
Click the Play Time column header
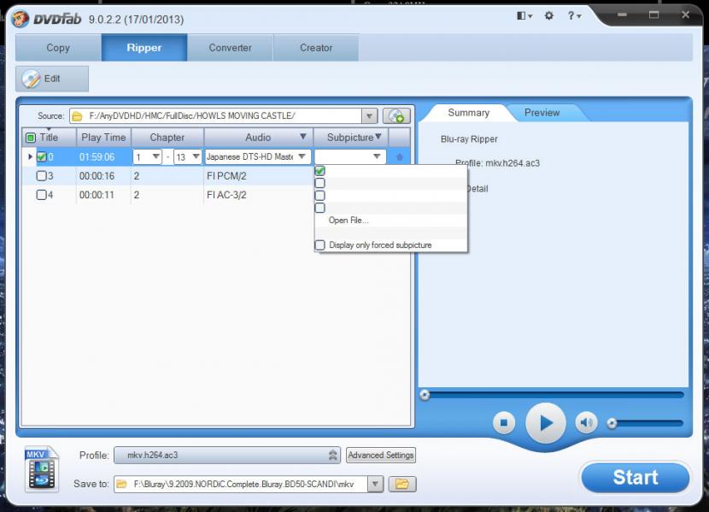click(x=103, y=138)
